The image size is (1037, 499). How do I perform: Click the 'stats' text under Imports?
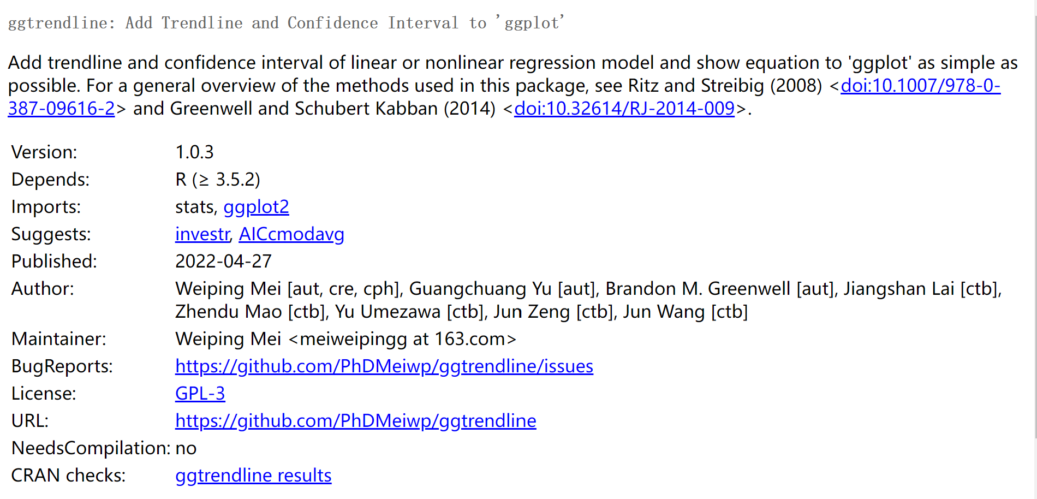click(196, 207)
